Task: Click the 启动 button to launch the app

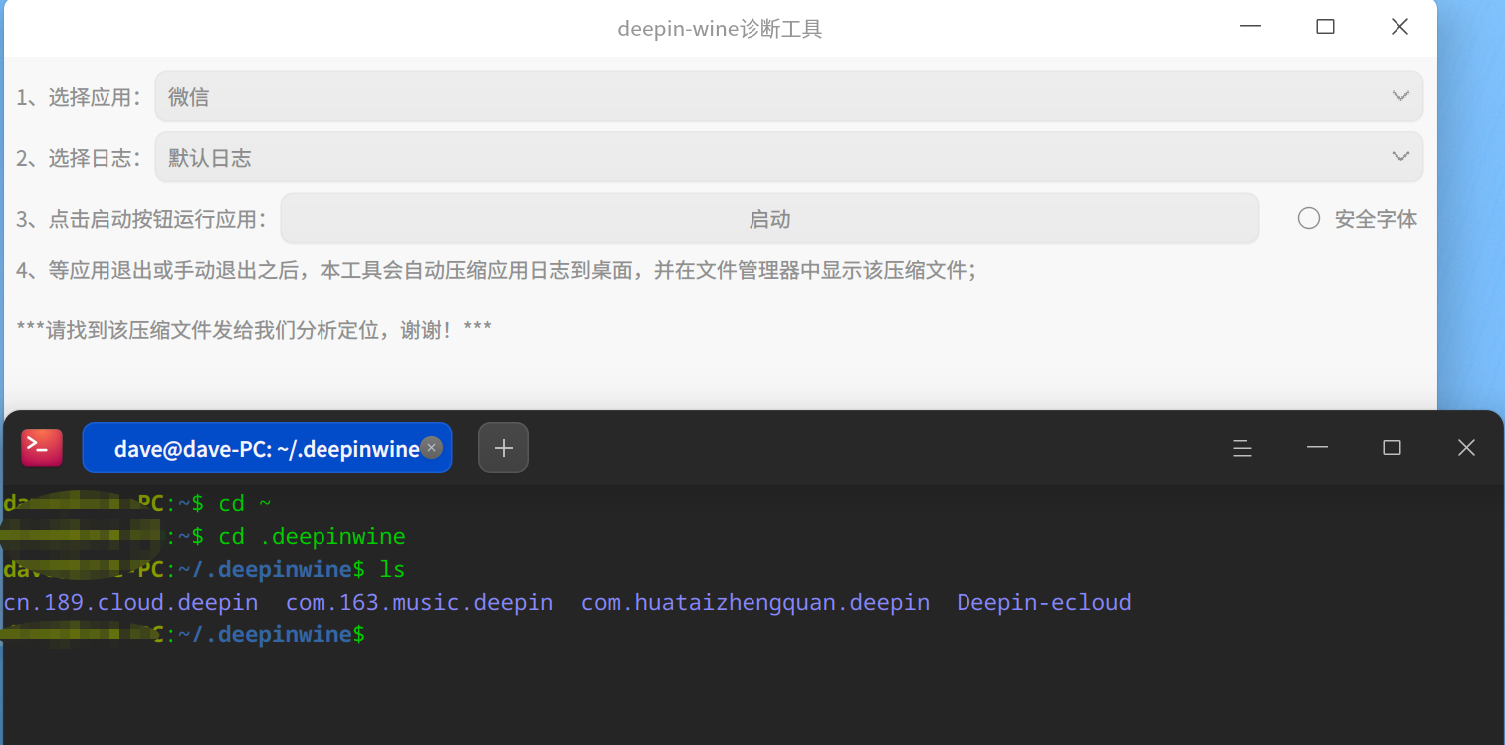Action: click(x=769, y=219)
